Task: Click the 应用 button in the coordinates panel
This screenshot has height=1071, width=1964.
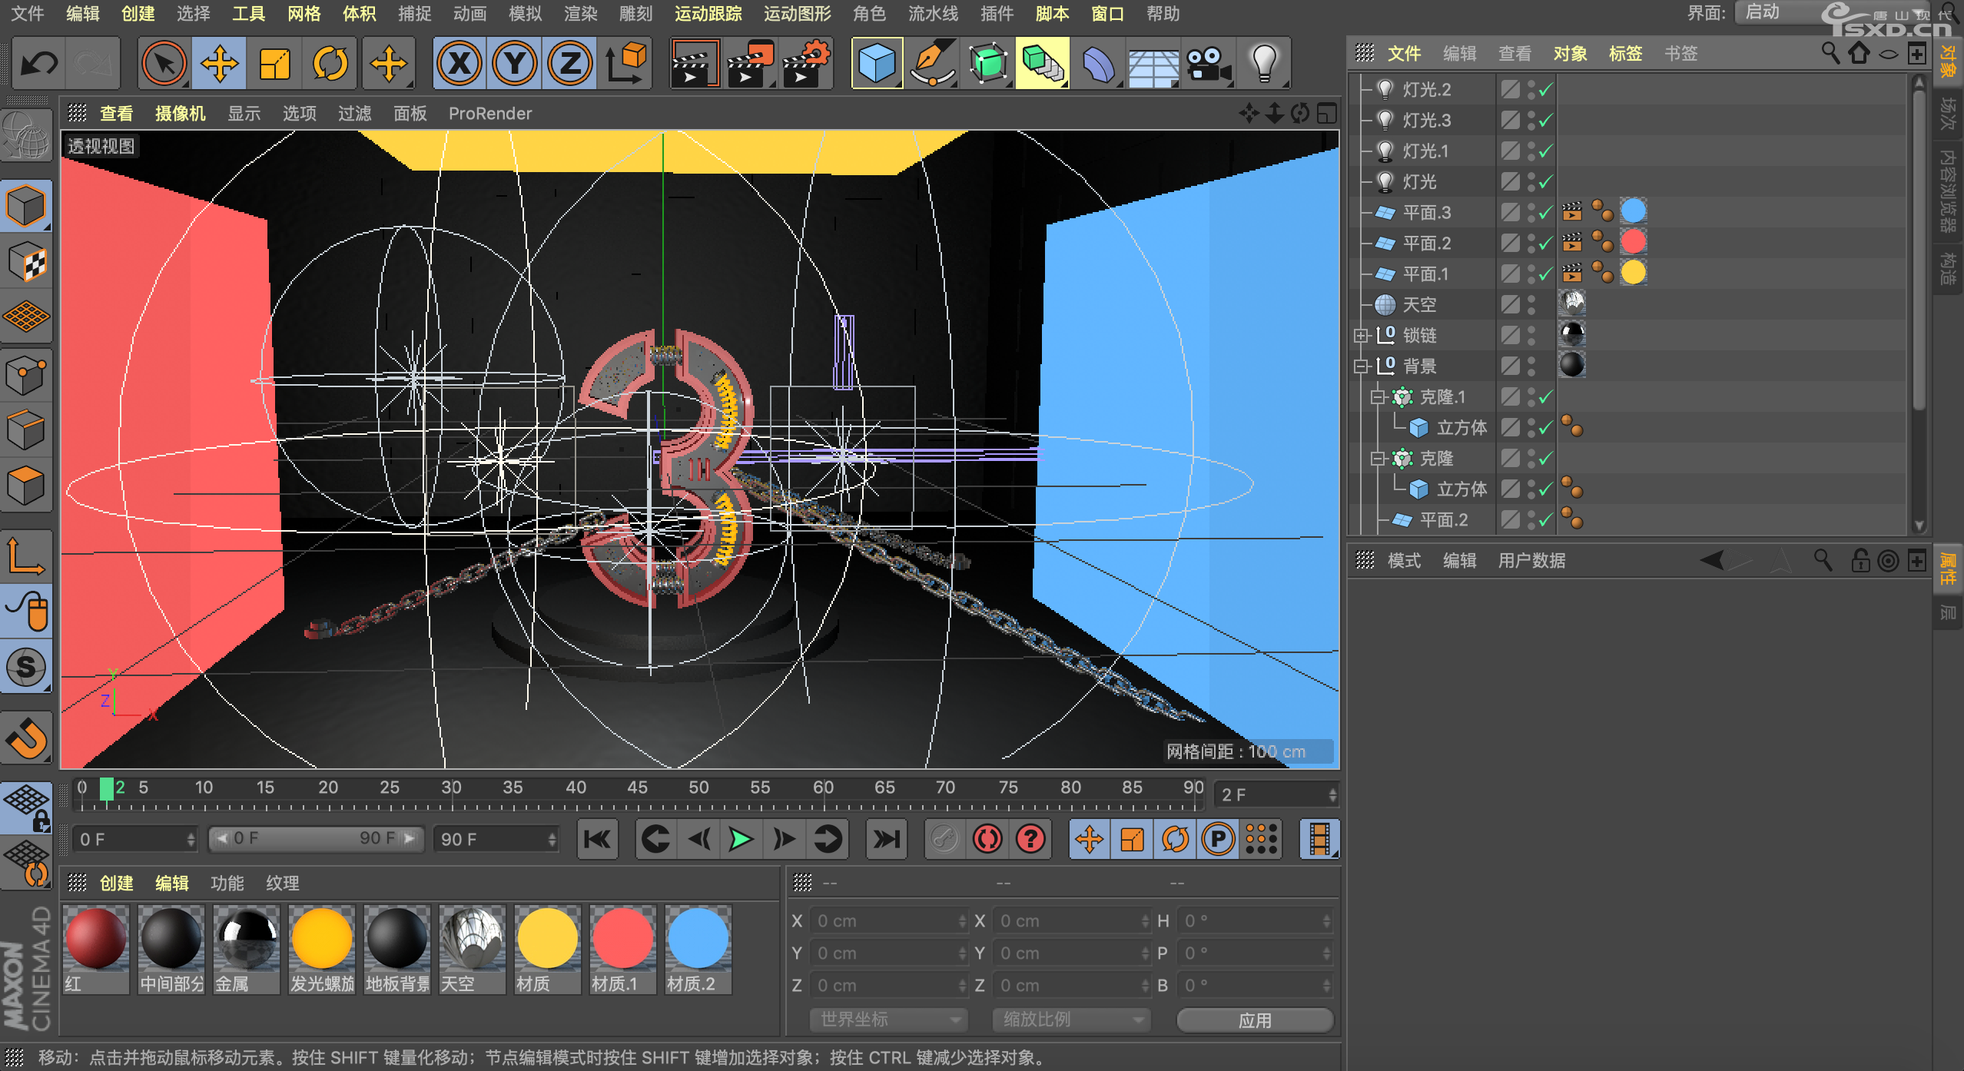Action: pyautogui.click(x=1255, y=1020)
